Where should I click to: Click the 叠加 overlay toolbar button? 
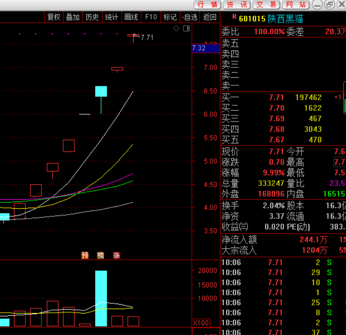pos(73,17)
